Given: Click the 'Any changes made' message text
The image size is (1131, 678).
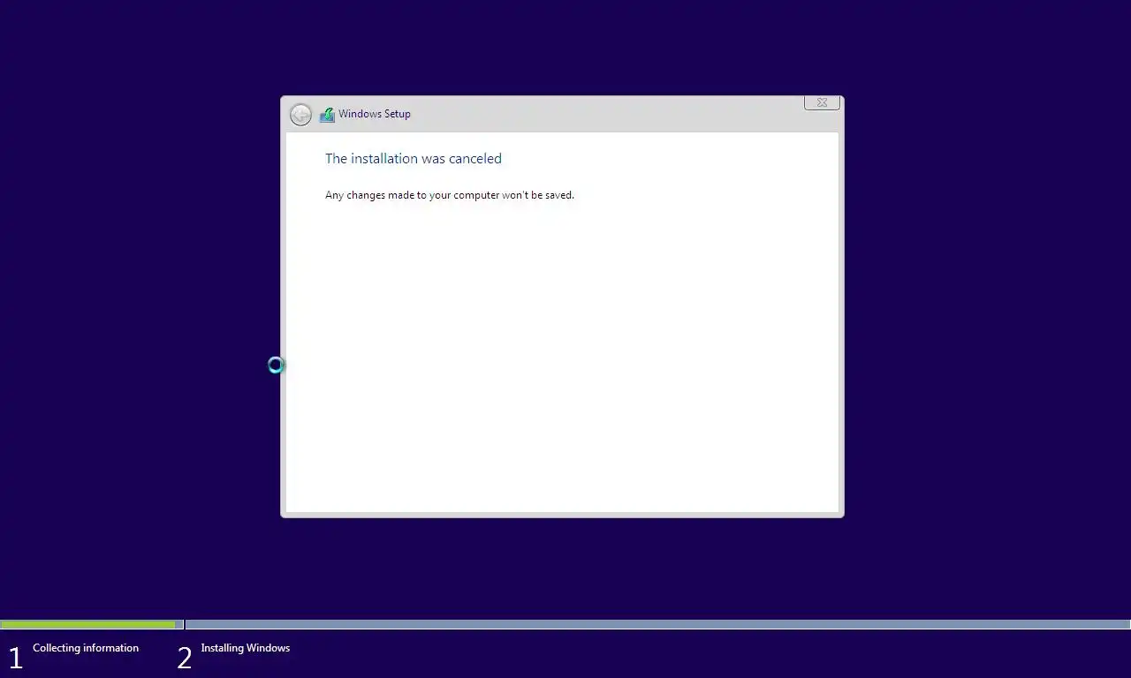Looking at the screenshot, I should 450,195.
